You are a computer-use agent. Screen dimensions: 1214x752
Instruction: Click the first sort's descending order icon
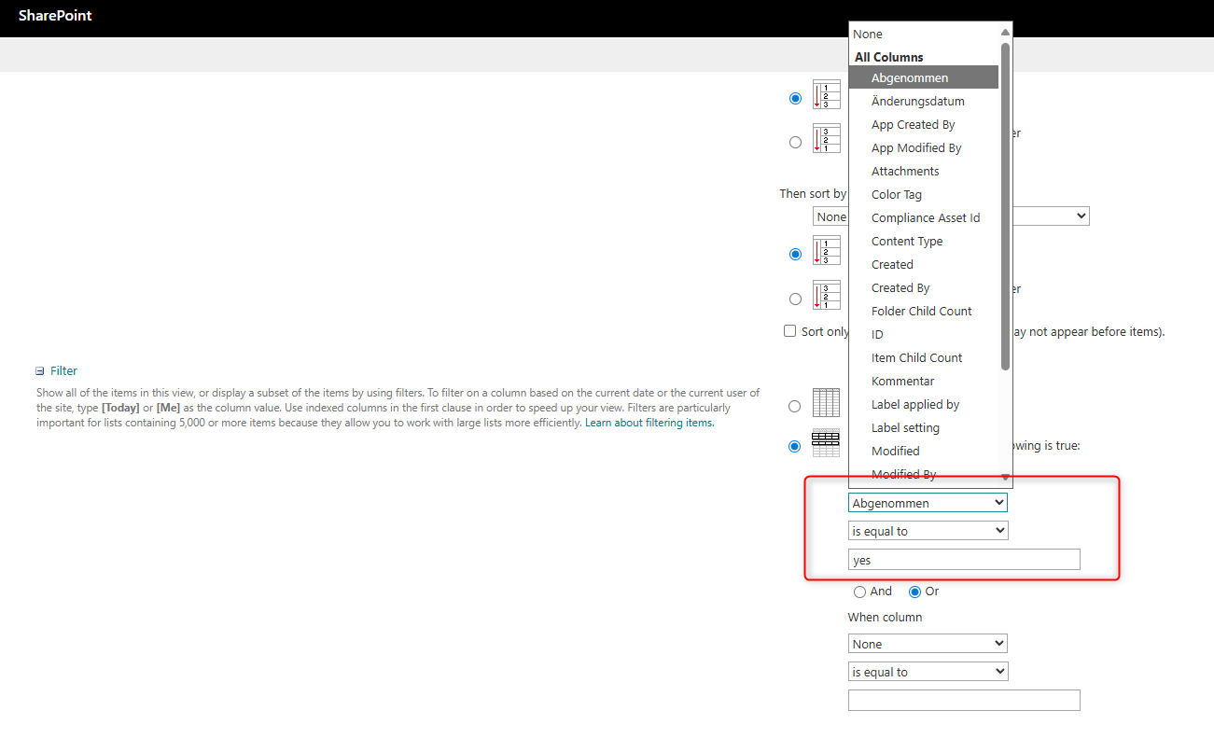(826, 139)
